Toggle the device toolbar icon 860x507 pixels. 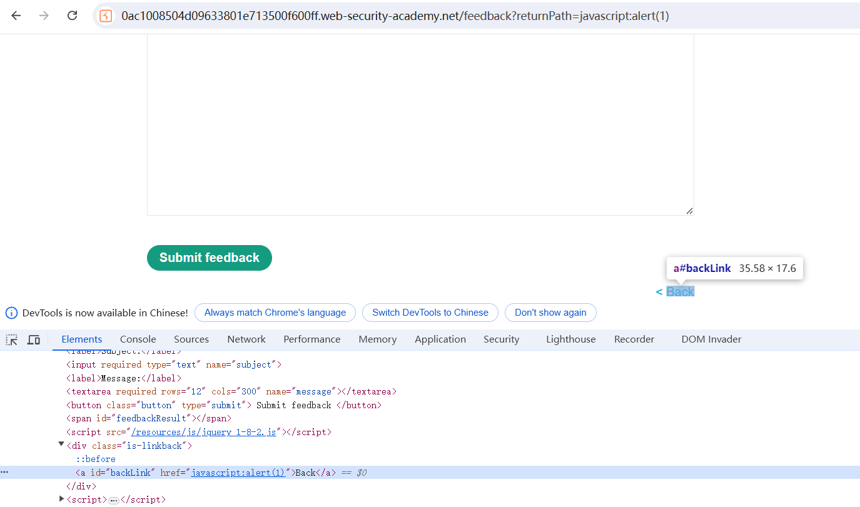point(34,339)
